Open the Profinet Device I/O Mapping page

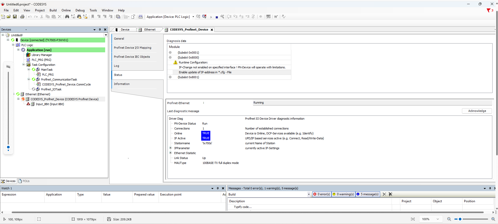coord(132,48)
